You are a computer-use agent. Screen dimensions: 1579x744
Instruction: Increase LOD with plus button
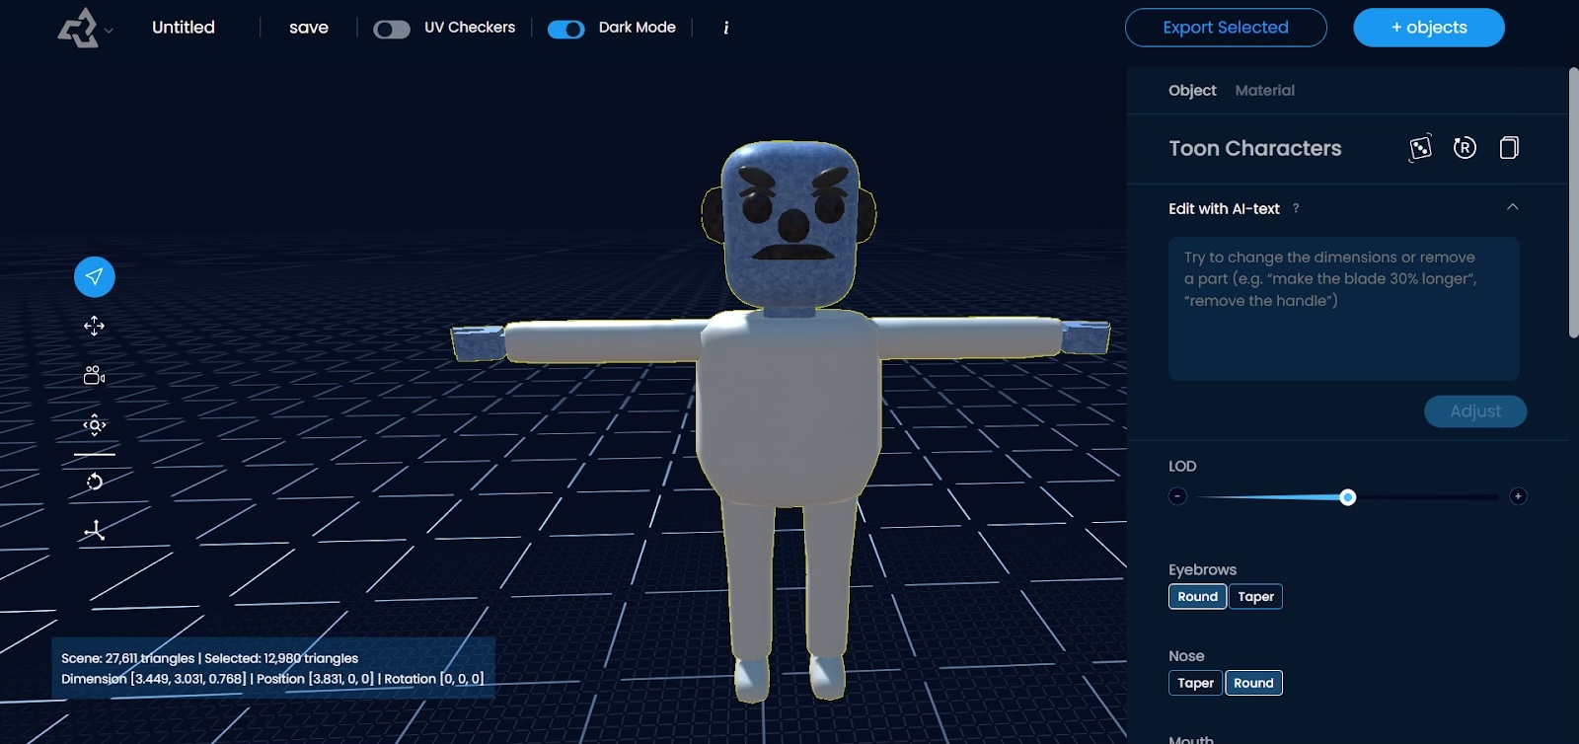1518,496
